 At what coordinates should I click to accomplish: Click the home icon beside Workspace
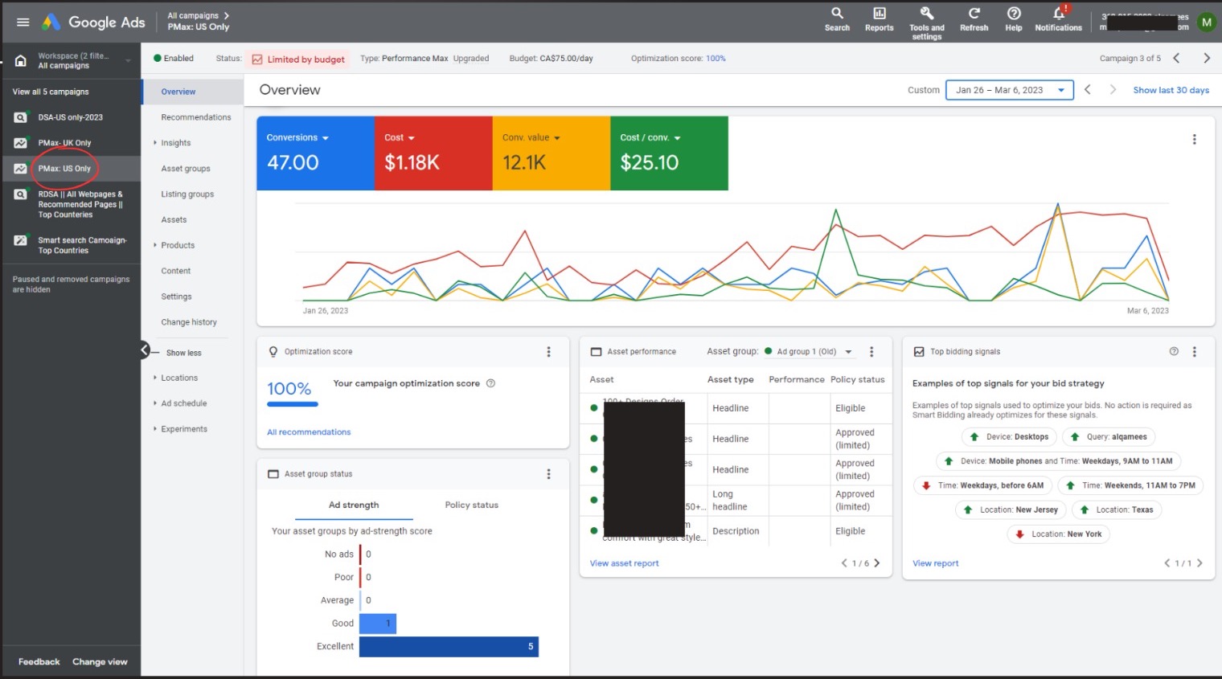[21, 60]
